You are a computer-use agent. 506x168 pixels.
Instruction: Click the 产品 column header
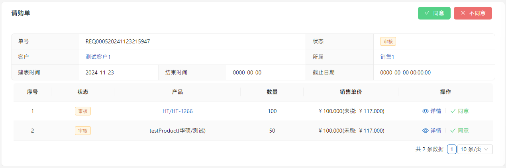[x=177, y=92]
